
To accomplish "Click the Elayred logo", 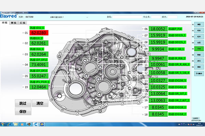I will click(x=9, y=16).
